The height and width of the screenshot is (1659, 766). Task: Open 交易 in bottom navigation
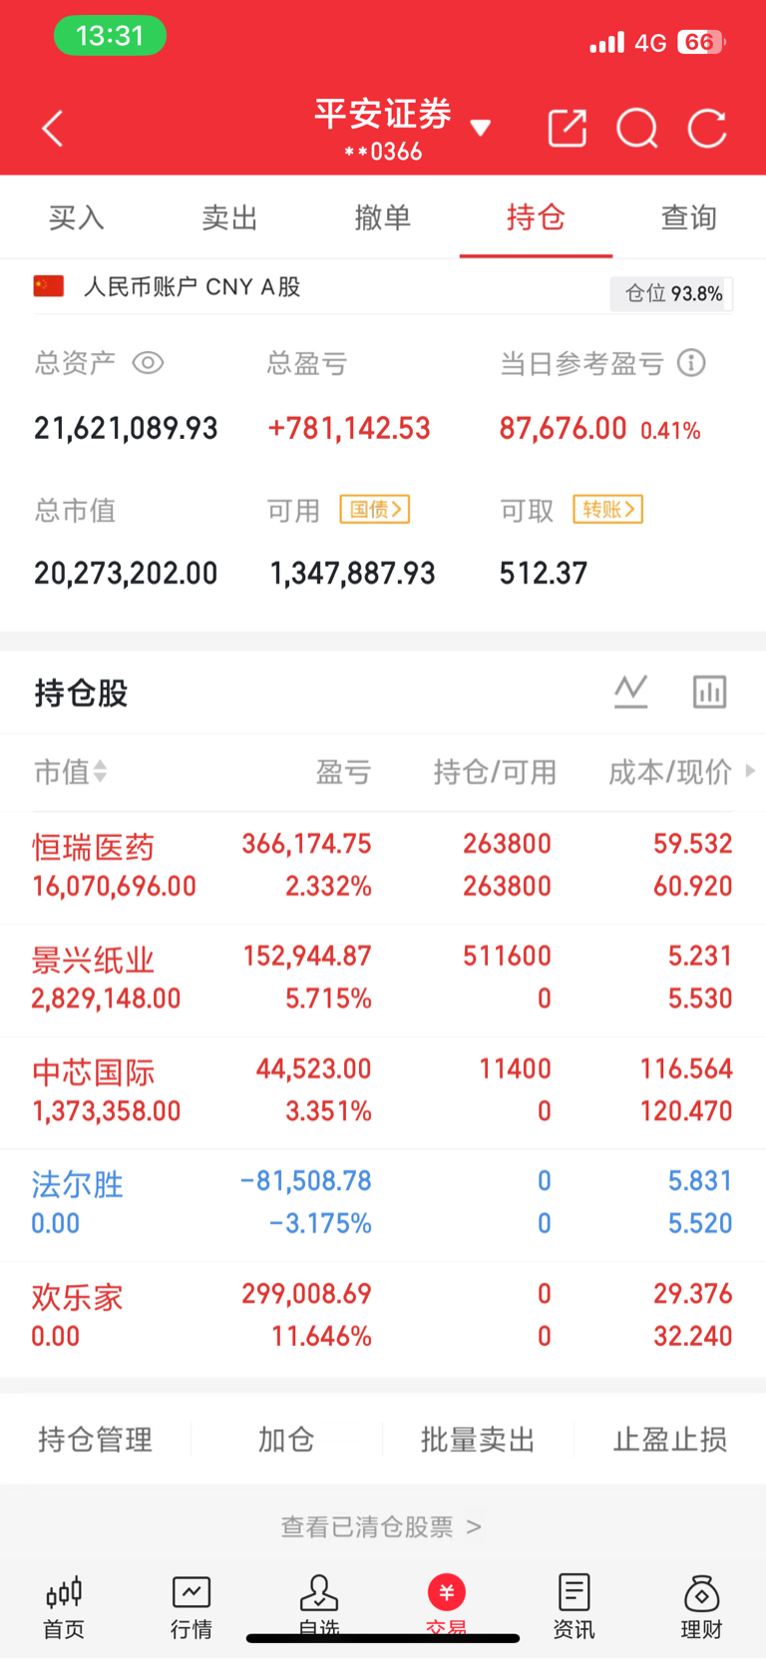(x=447, y=1607)
